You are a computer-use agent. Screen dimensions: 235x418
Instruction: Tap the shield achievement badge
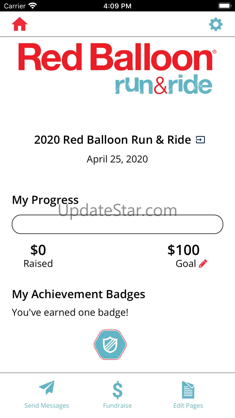[110, 344]
